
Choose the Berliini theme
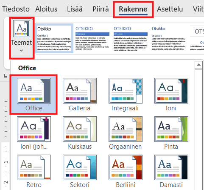click(126, 171)
